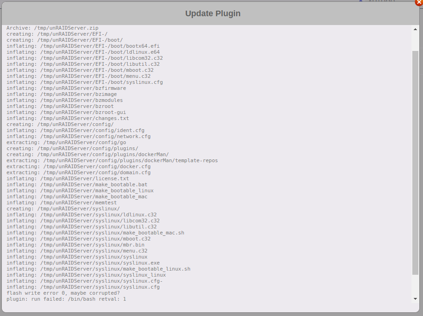This screenshot has width=423, height=316.
Task: Click the line inflating bzimage
Action: [62, 94]
